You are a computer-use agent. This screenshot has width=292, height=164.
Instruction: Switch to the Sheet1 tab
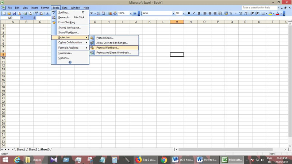point(21,149)
